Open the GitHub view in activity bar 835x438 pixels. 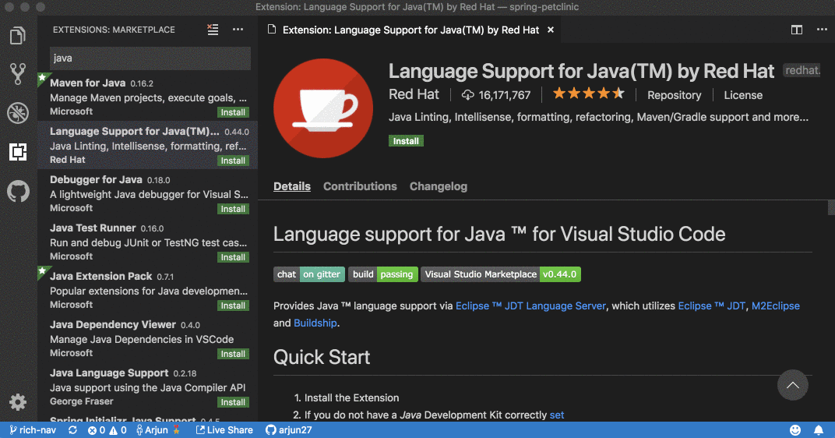point(18,191)
